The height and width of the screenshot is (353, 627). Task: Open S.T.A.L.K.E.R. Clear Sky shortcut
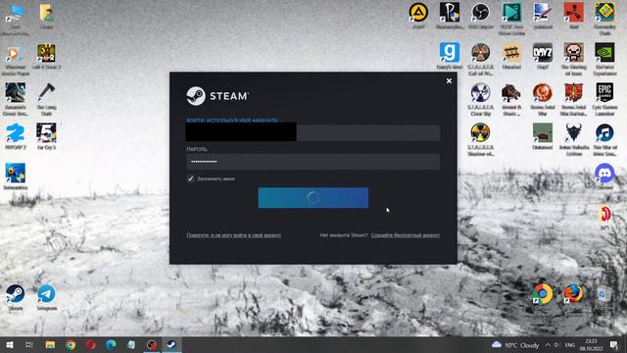tap(480, 99)
